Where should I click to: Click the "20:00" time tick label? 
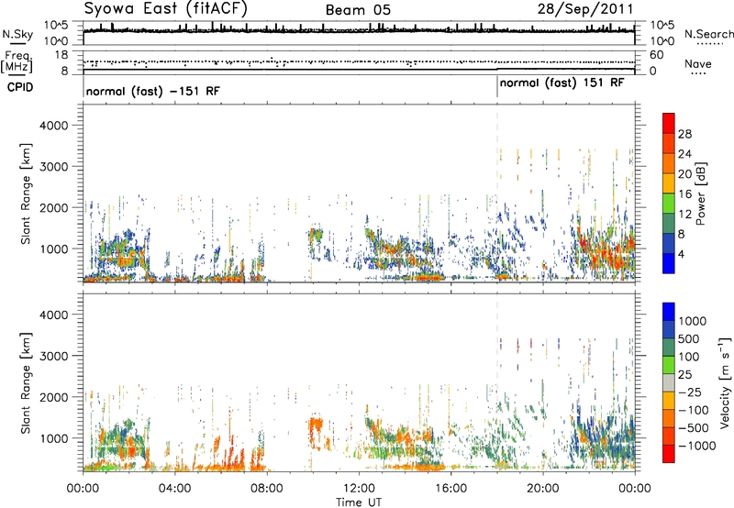(542, 489)
